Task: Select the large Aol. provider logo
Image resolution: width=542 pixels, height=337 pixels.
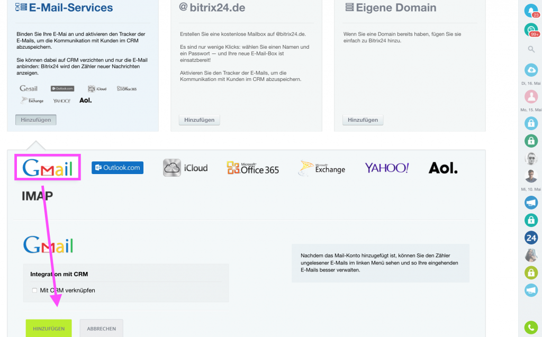Action: [x=443, y=168]
